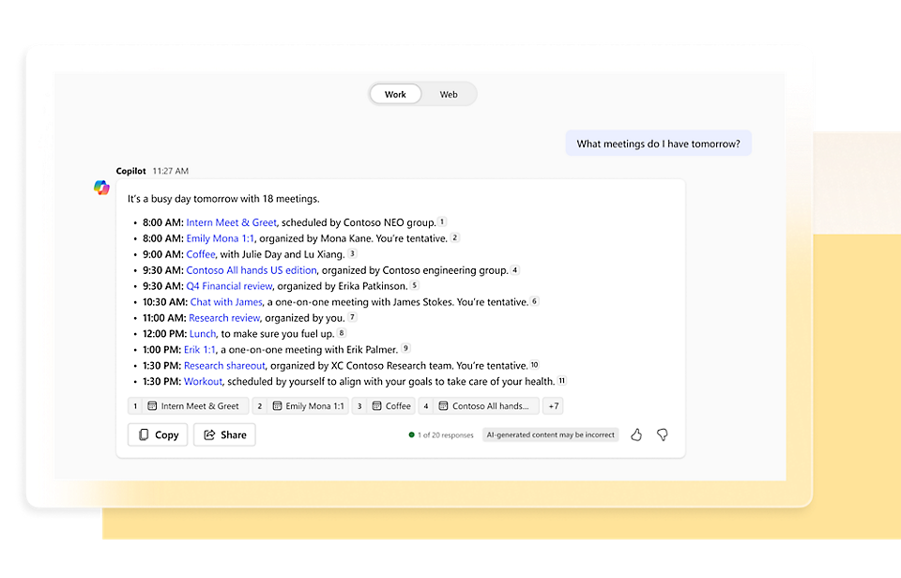The image size is (901, 578).
Task: Click the AI-generated content may be incorrect label
Action: point(551,435)
